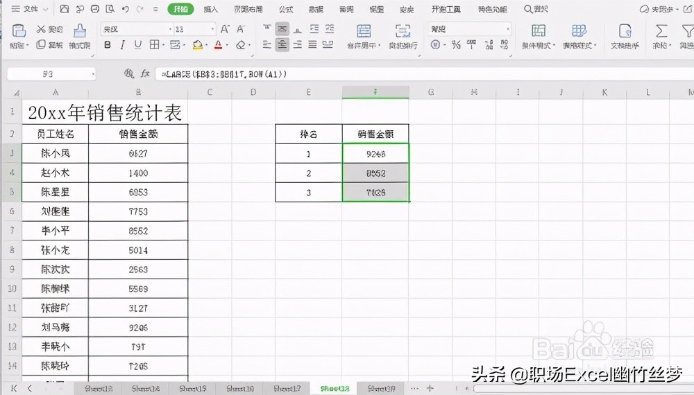The height and width of the screenshot is (395, 694).
Task: Open the Name Box dropdown arrow
Action: 94,74
